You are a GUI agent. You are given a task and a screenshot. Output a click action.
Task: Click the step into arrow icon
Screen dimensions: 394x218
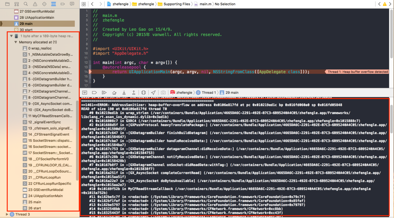point(124,93)
